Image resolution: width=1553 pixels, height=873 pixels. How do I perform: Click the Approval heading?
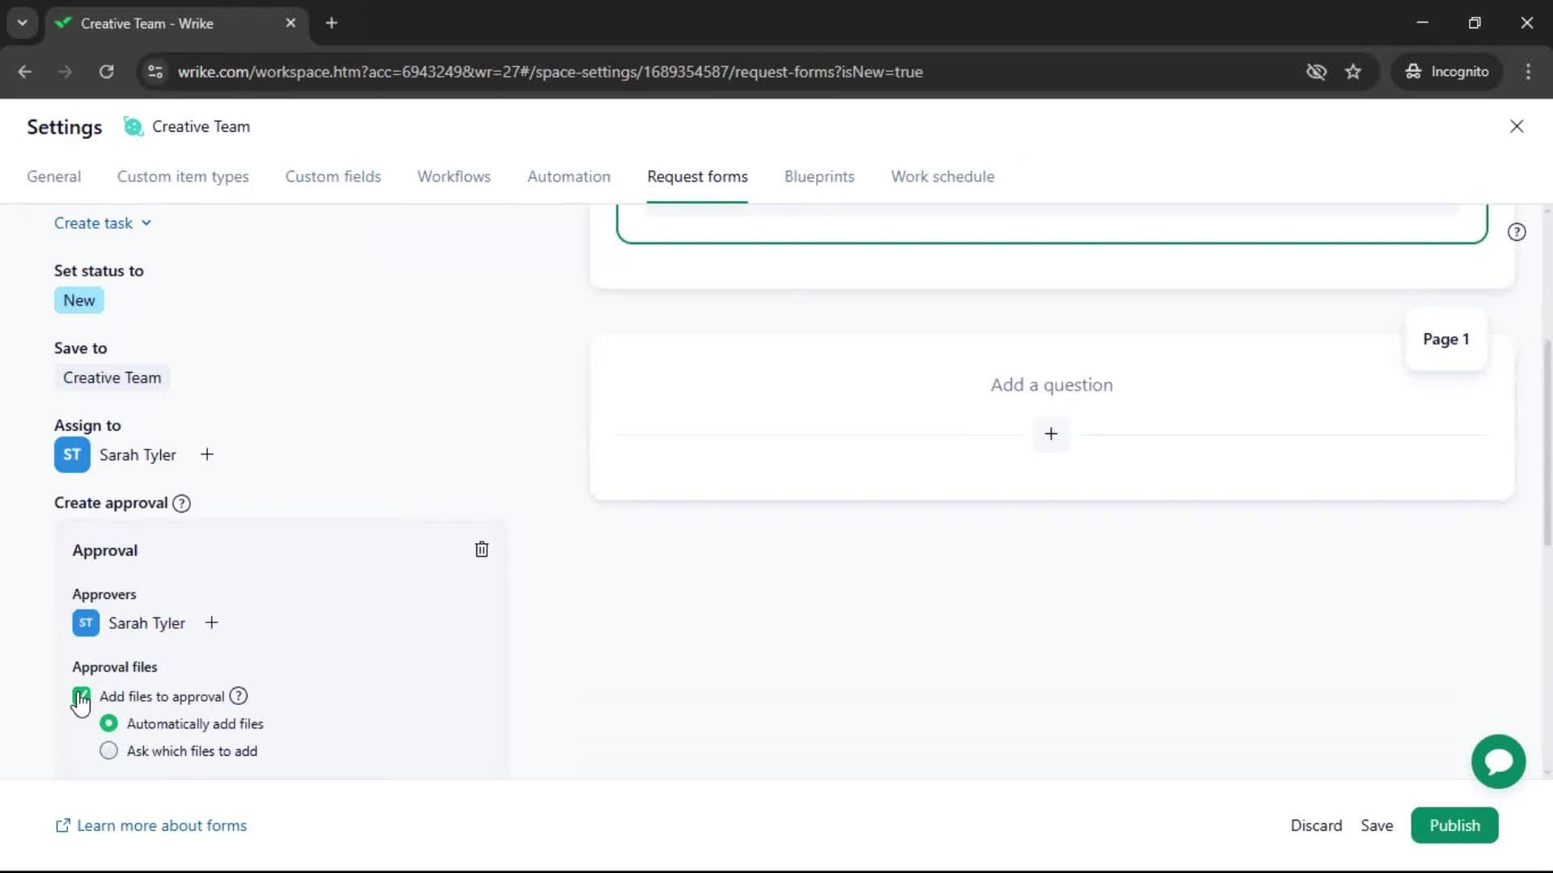105,550
